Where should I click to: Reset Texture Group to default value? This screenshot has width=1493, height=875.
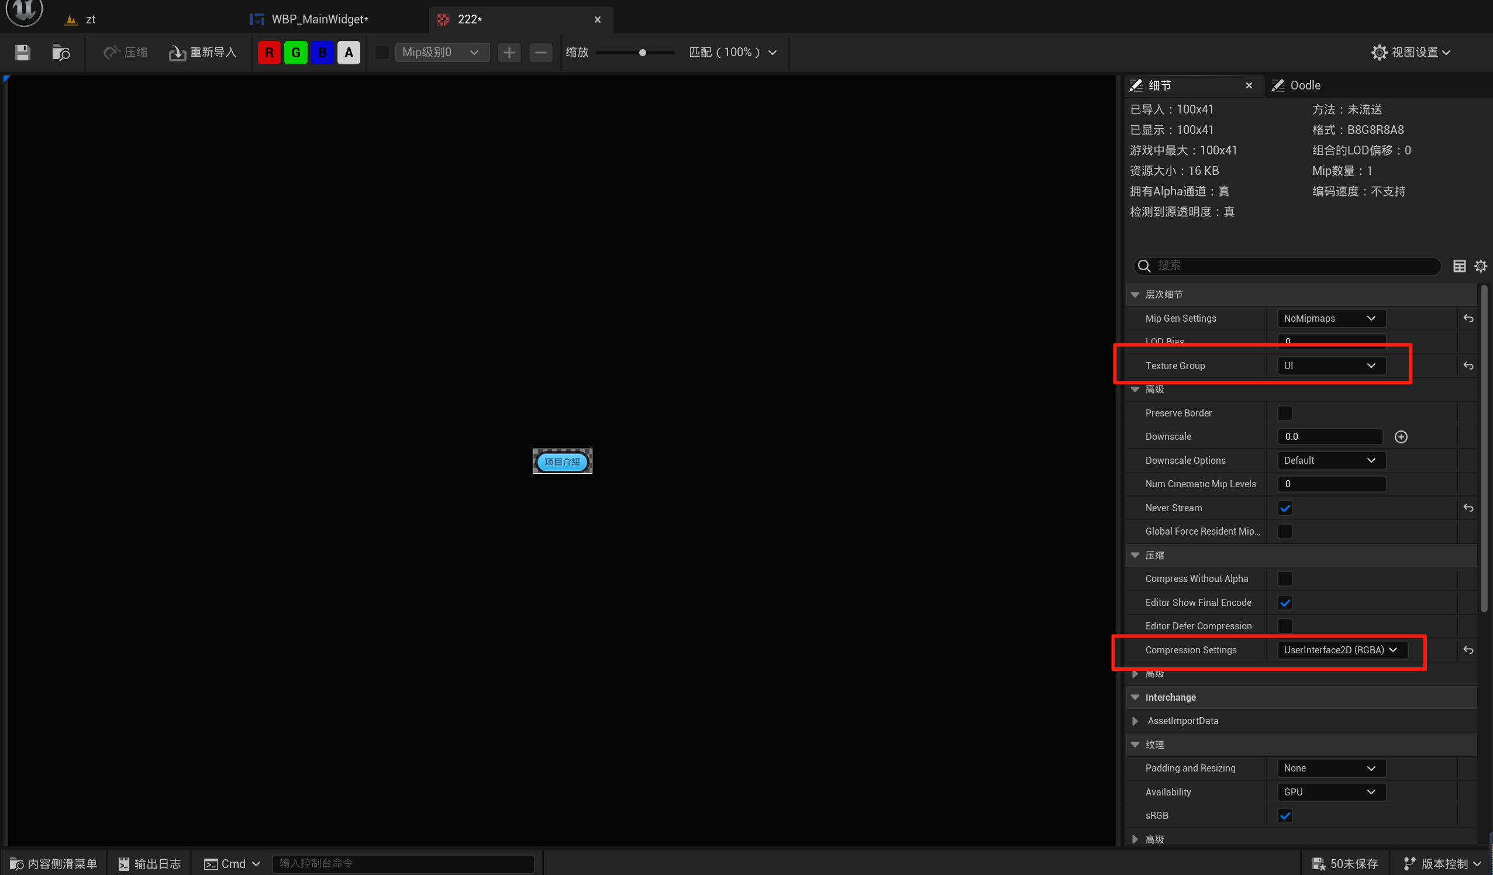(x=1468, y=366)
